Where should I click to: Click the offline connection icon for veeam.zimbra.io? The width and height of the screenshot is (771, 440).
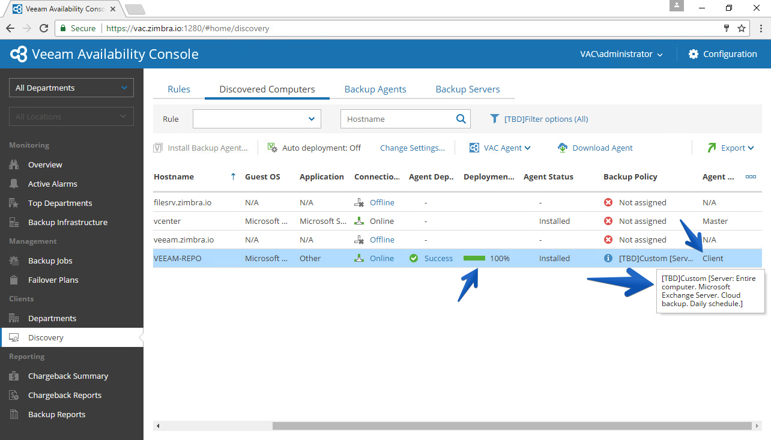(x=359, y=240)
